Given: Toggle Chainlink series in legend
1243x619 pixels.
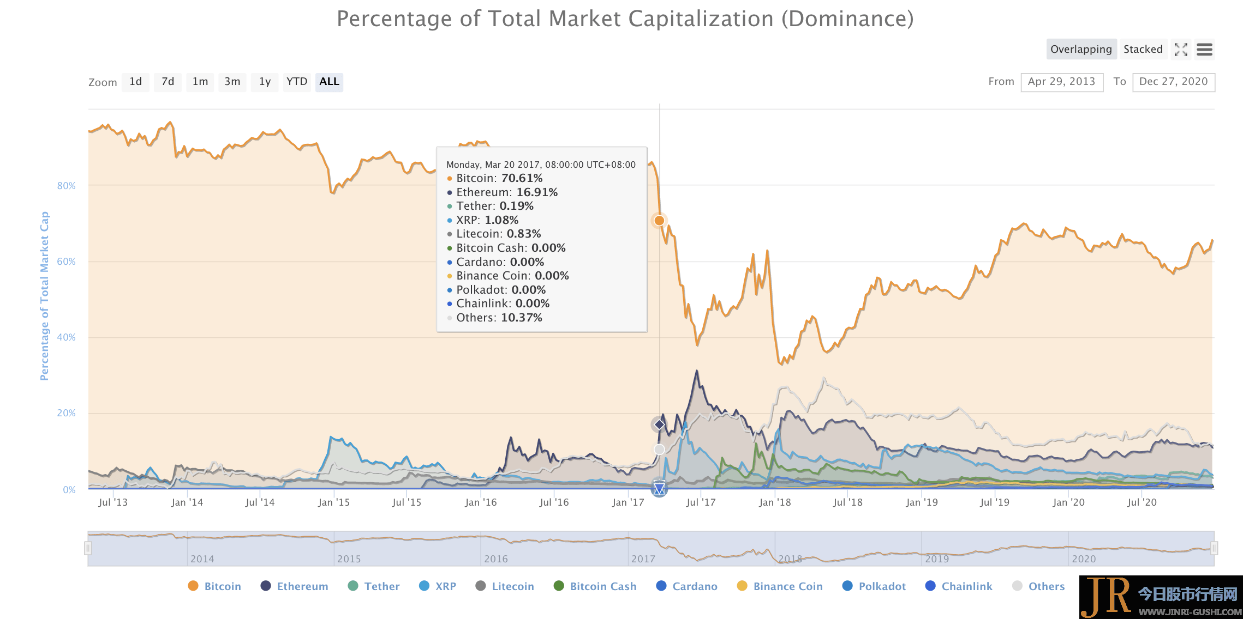Looking at the screenshot, I should 959,586.
